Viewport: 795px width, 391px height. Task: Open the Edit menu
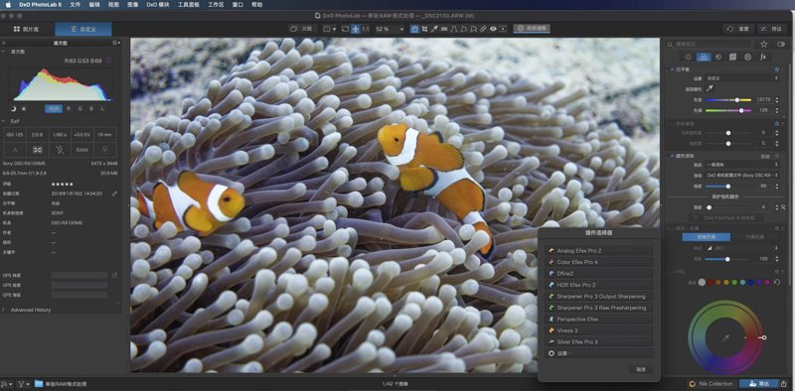coord(94,5)
